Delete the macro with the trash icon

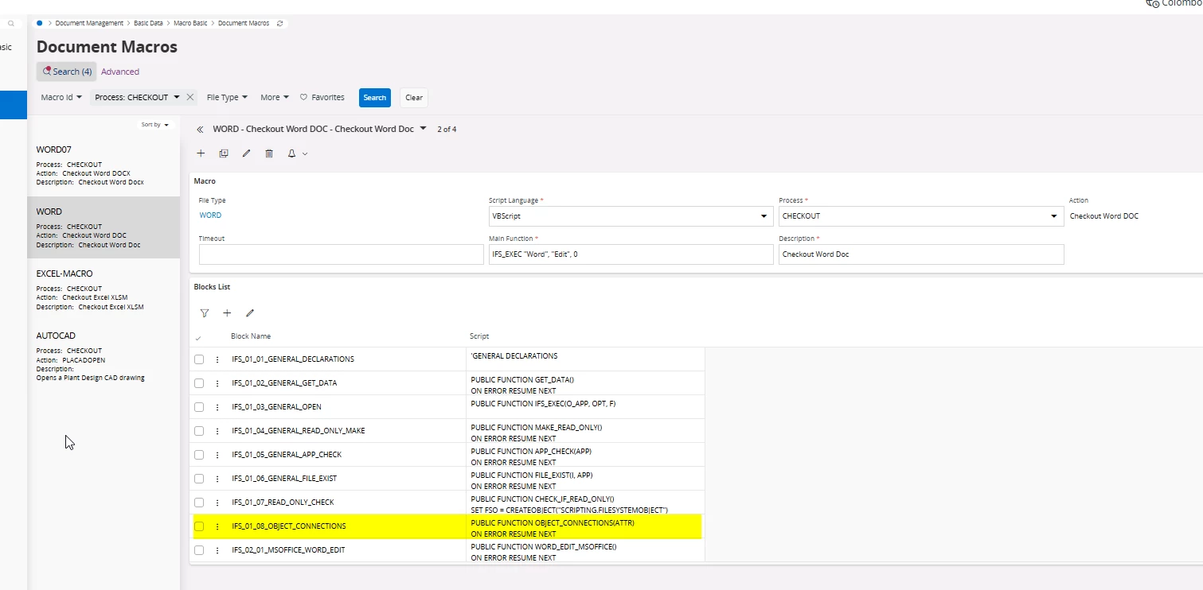click(x=269, y=153)
